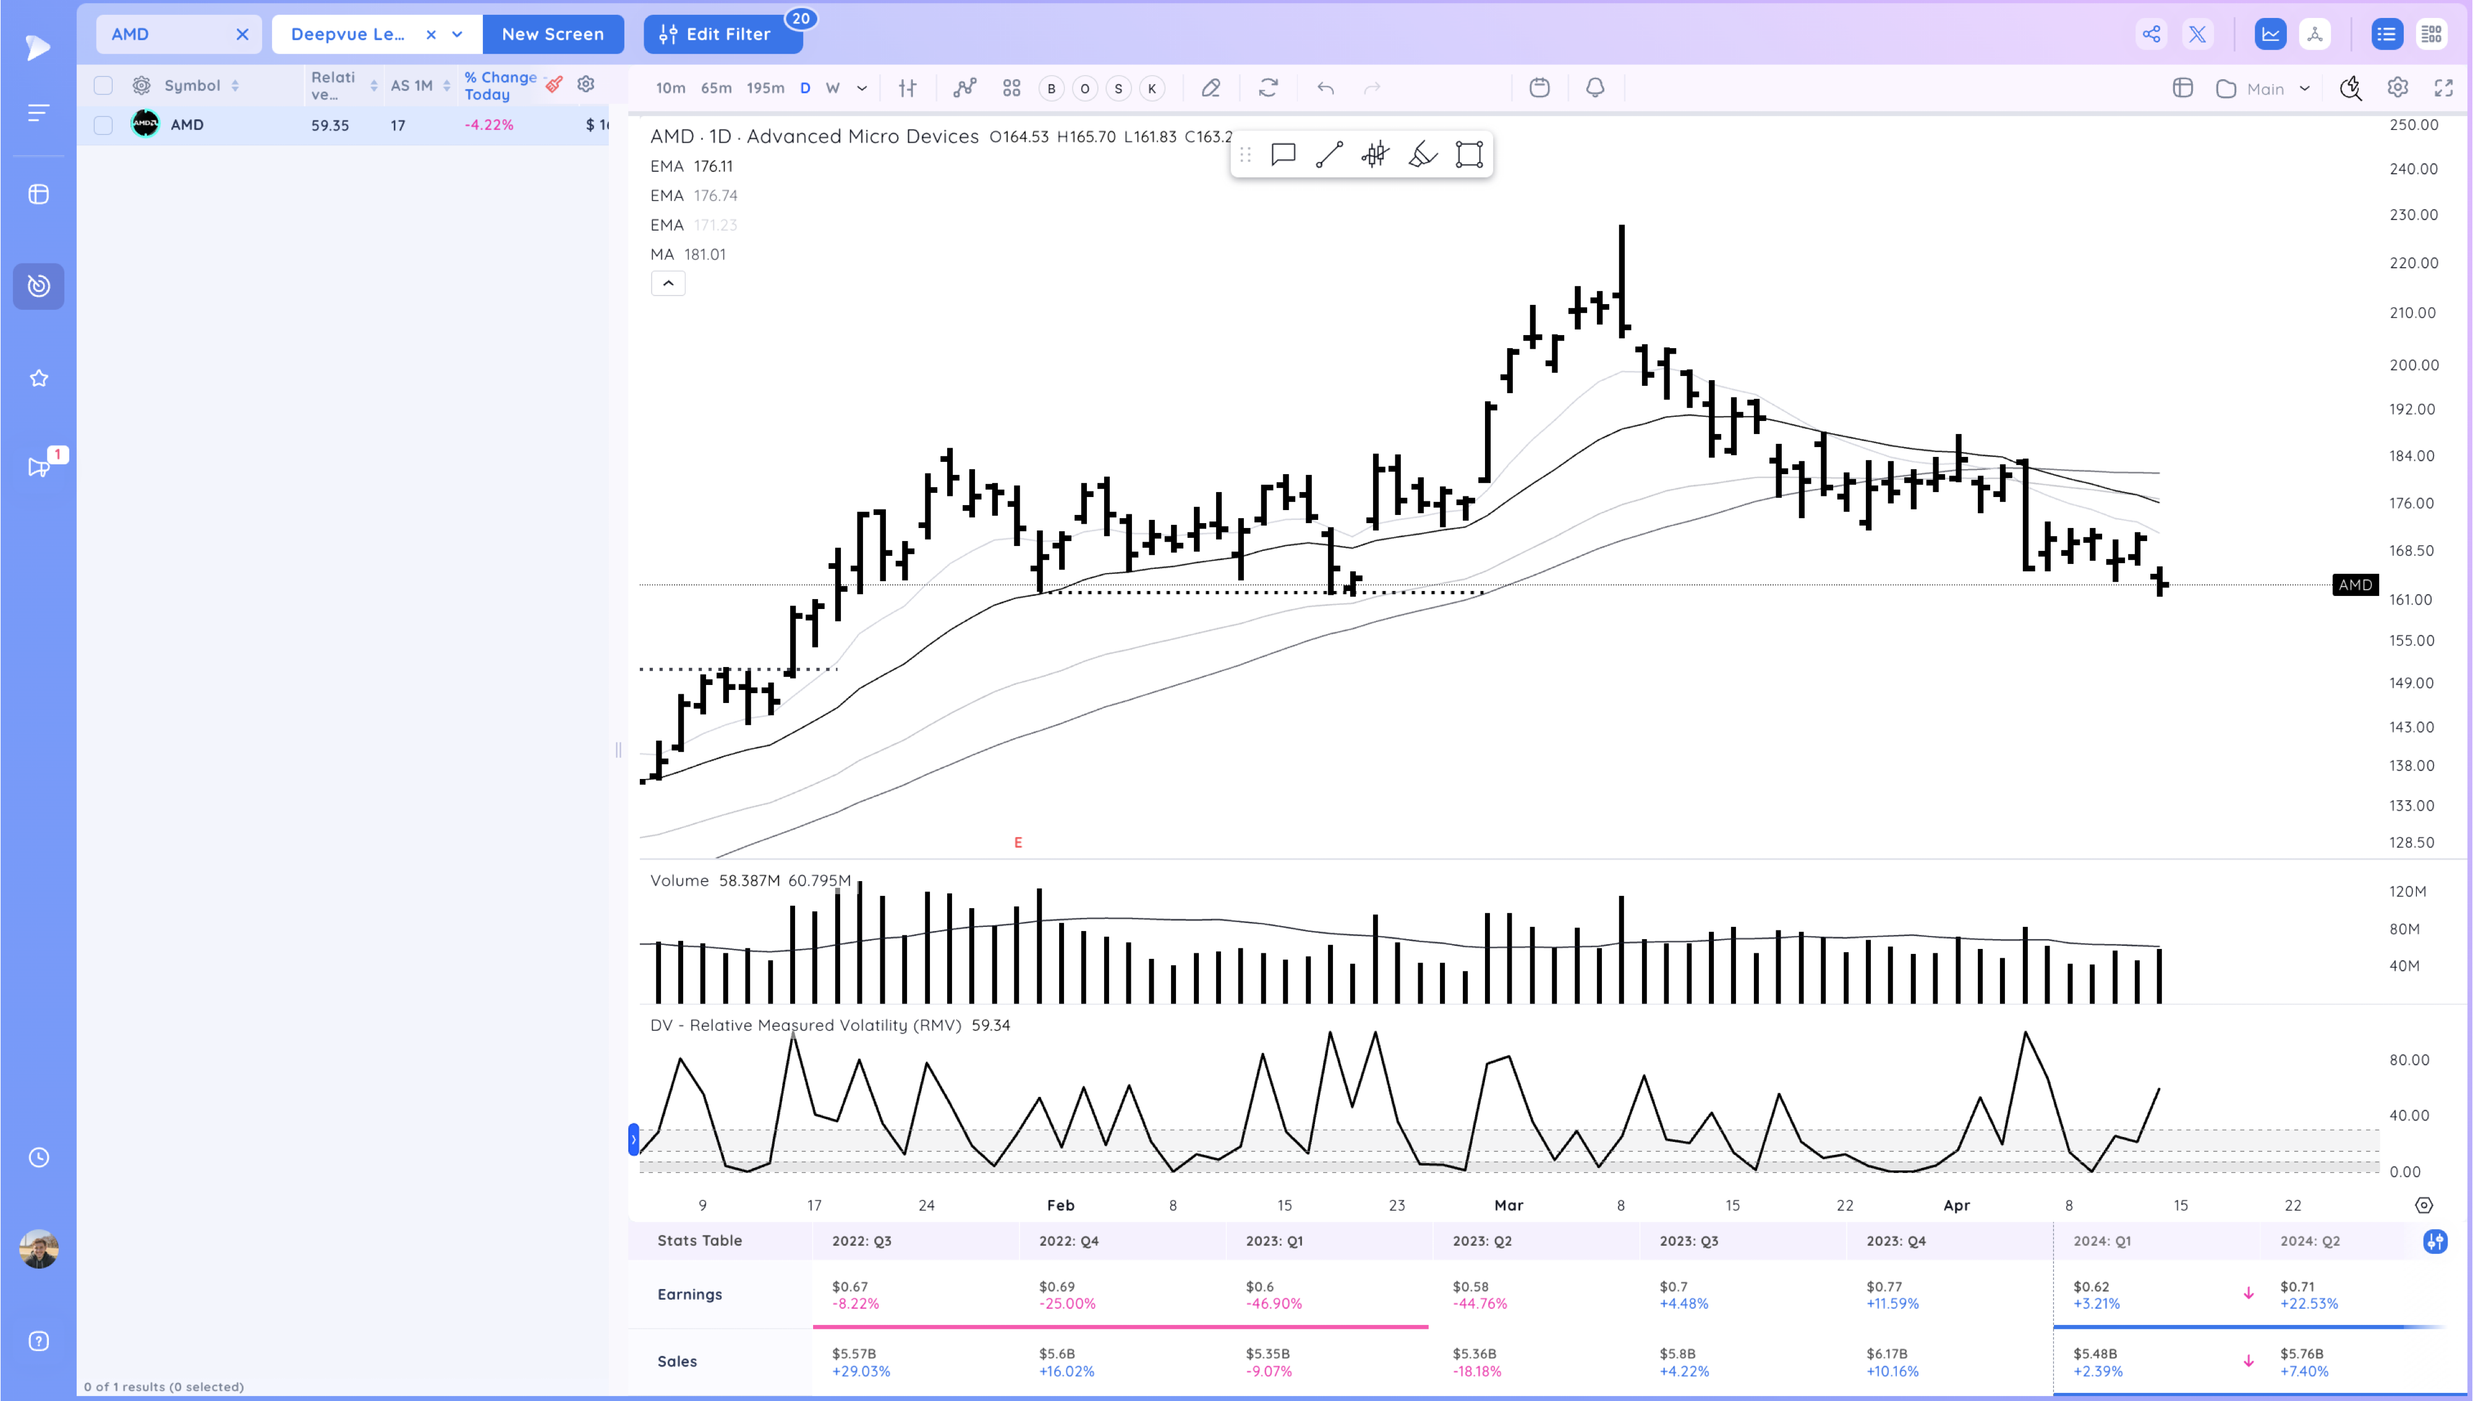Select the brush drawing tool

1423,155
